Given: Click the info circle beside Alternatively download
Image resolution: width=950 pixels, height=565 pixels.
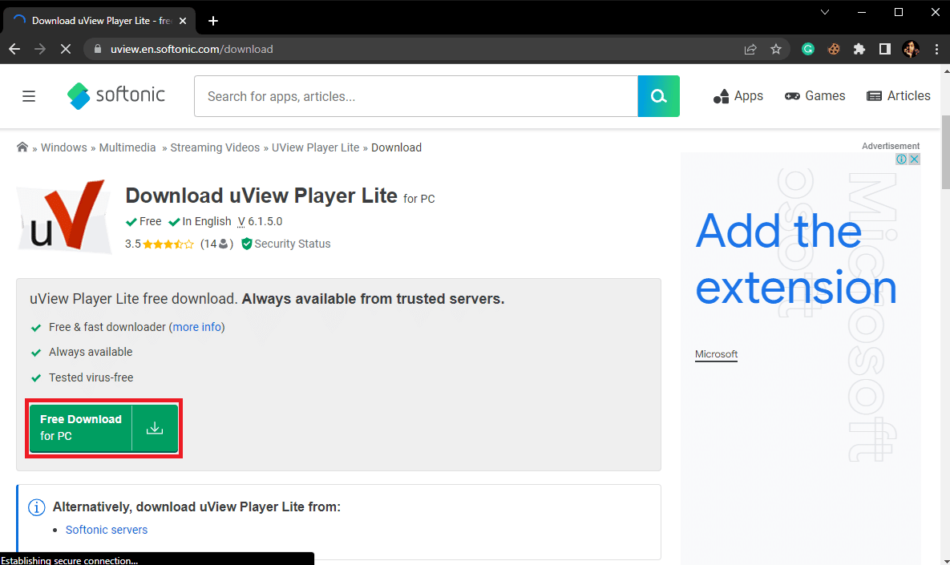Looking at the screenshot, I should click(x=36, y=506).
